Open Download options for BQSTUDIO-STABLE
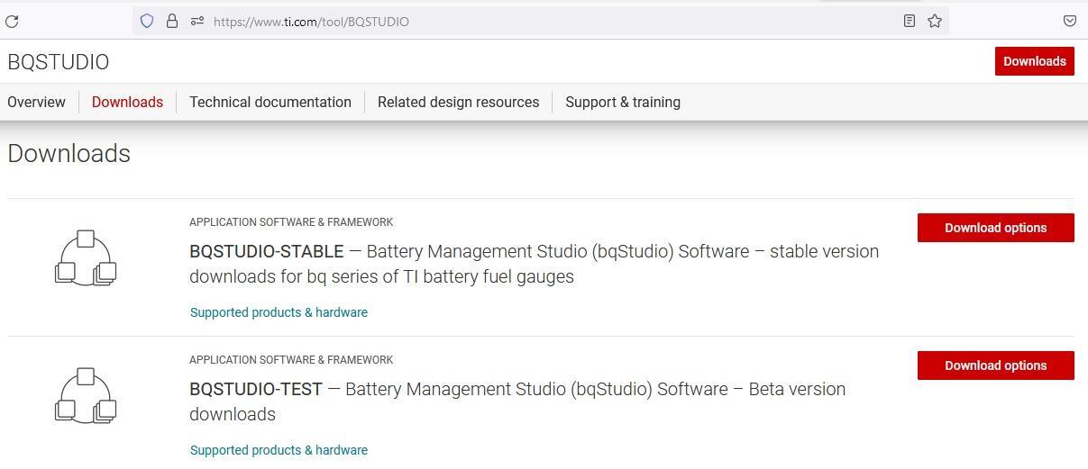 click(x=996, y=228)
